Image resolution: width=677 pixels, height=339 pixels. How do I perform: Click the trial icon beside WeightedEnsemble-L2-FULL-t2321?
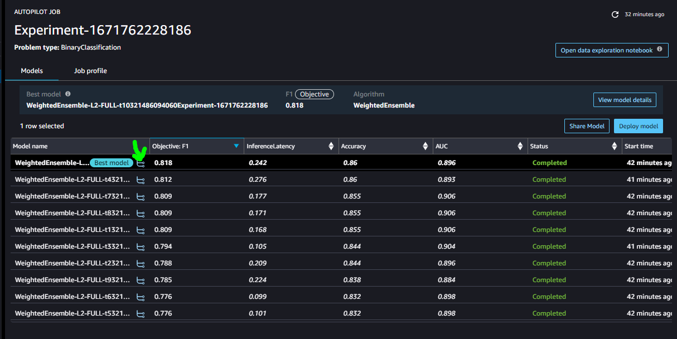pos(140,263)
